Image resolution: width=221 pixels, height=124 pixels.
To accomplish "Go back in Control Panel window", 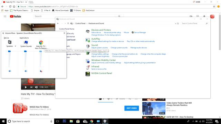I will (x=58, y=23).
